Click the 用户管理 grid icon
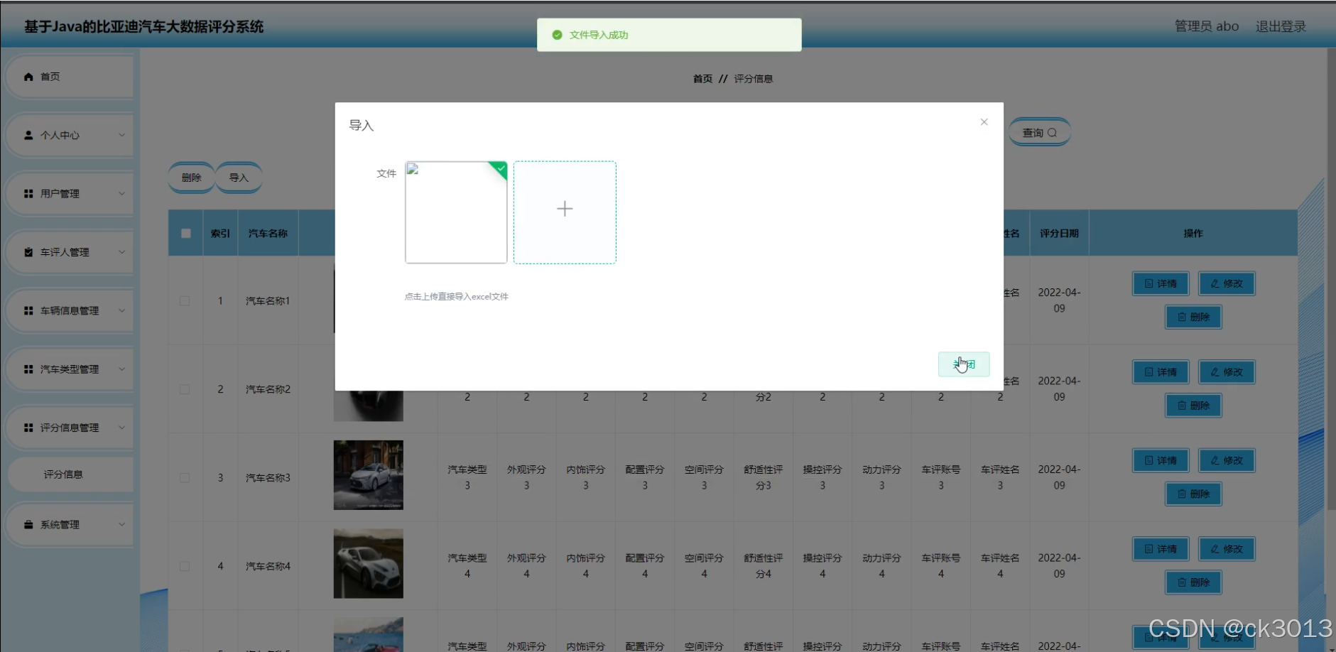Screen dimensions: 1336x652 click(x=28, y=193)
